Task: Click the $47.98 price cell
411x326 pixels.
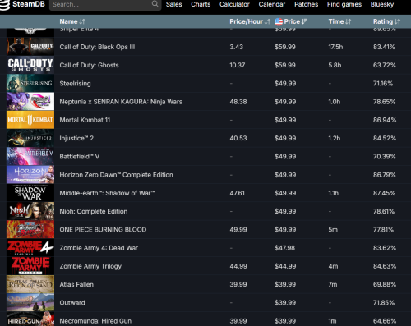Action: click(x=284, y=248)
